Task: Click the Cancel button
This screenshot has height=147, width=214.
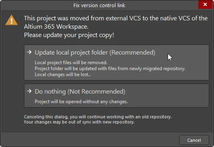Action: click(194, 140)
